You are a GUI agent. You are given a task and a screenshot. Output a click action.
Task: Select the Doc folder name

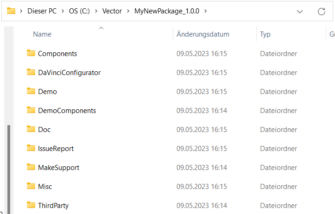(44, 130)
